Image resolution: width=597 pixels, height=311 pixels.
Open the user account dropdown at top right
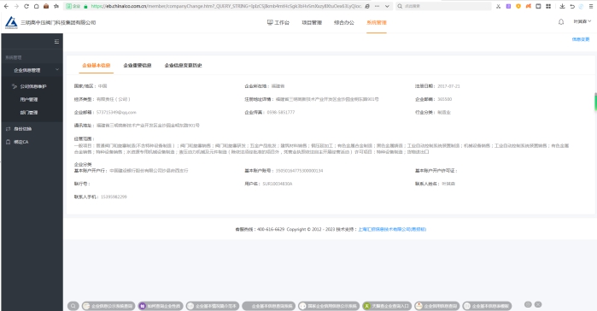[x=582, y=21]
